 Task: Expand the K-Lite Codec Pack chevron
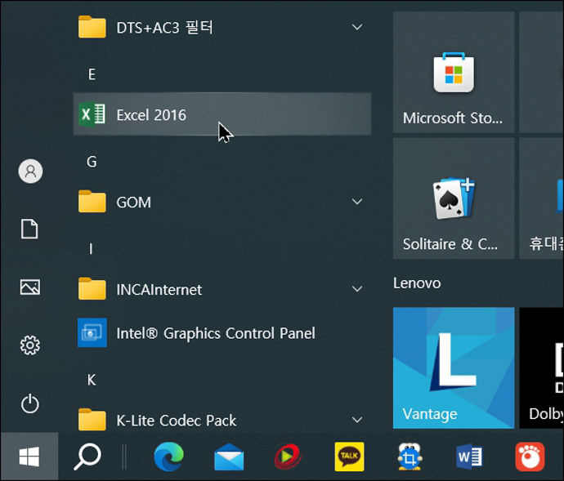pyautogui.click(x=357, y=420)
